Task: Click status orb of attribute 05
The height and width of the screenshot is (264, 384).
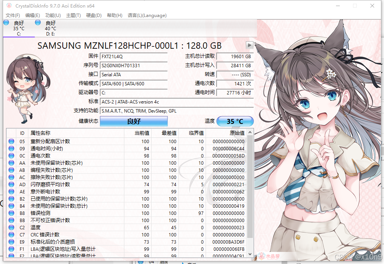Action: [11, 141]
